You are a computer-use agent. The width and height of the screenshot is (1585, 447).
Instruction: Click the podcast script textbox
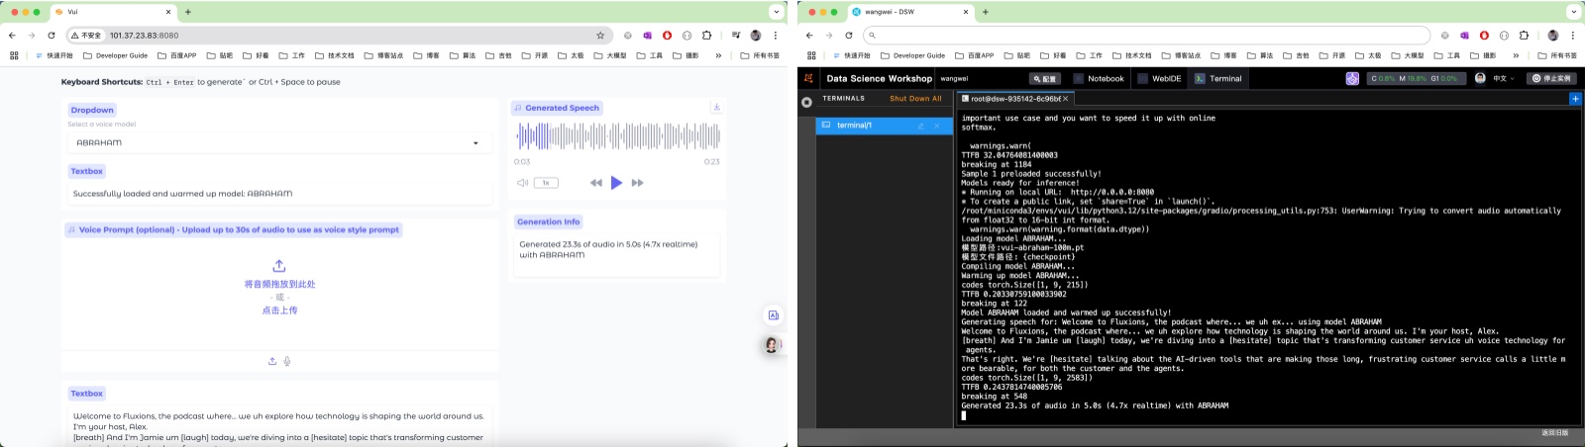[x=279, y=426]
